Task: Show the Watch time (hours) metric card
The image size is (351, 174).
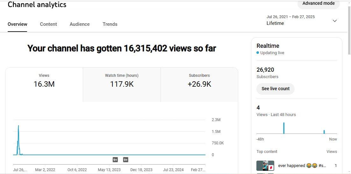Action: (x=122, y=81)
